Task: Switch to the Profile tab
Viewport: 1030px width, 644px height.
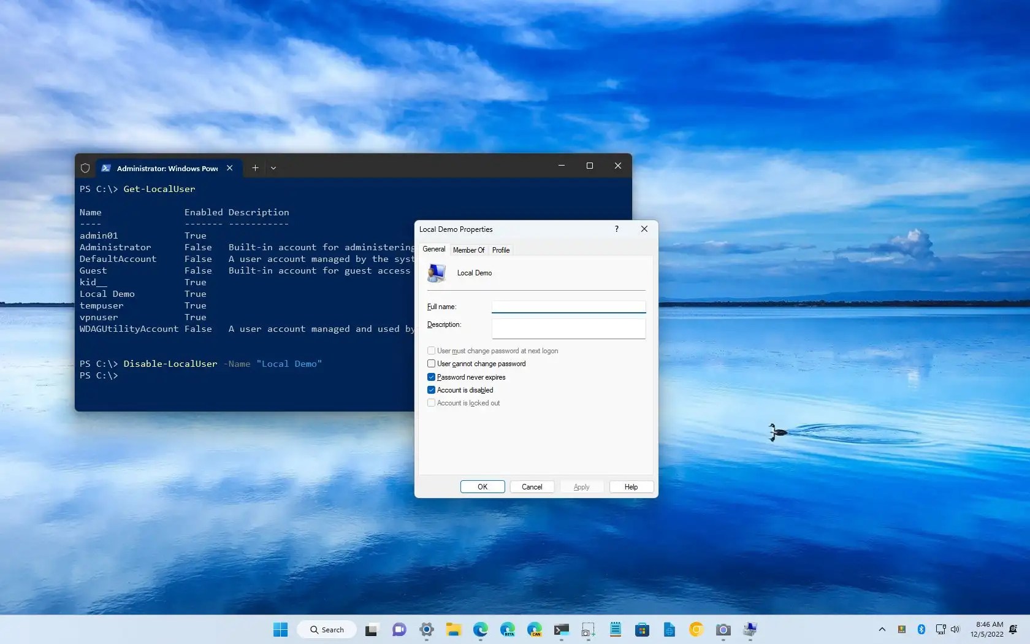Action: pyautogui.click(x=500, y=250)
